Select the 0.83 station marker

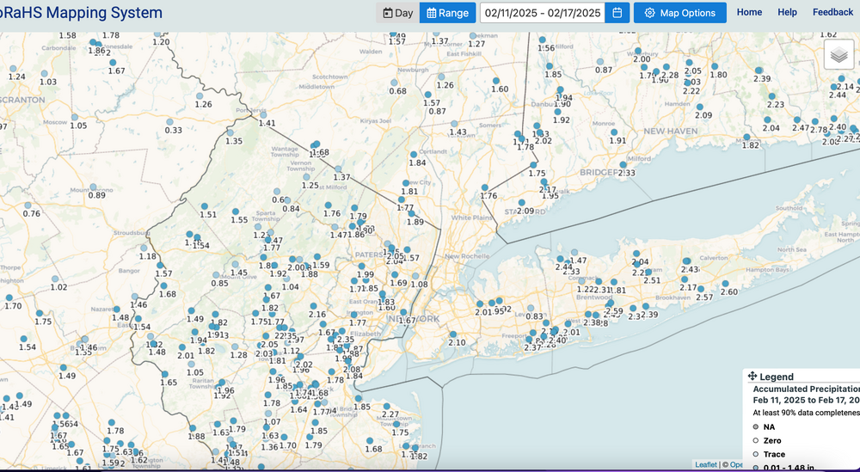pos(531,309)
